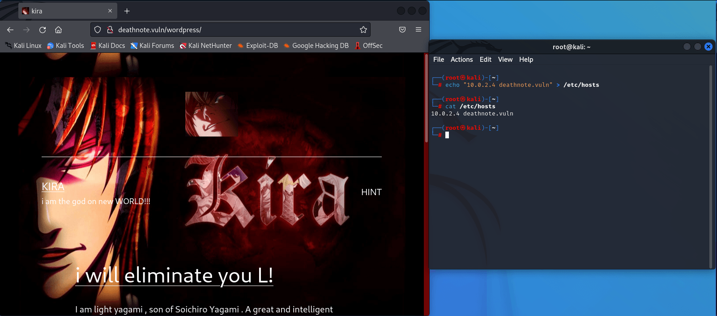The width and height of the screenshot is (717, 316).
Task: Open the Kali Docs bookmark
Action: [107, 46]
